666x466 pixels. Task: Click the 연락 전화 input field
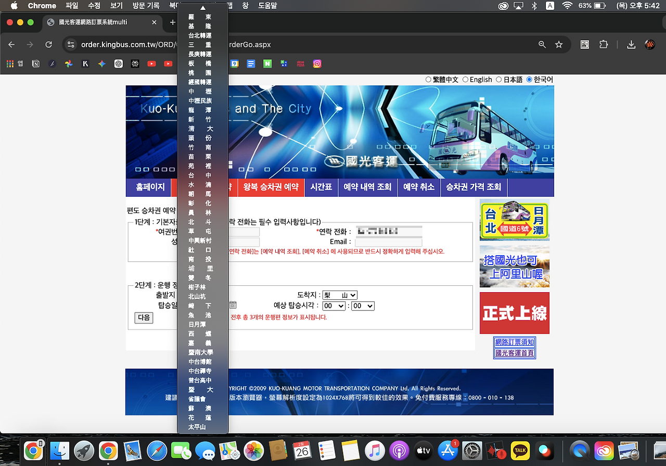[389, 231]
